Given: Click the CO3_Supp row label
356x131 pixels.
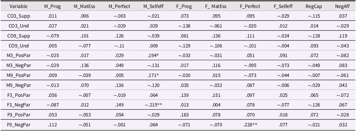Looking at the screenshot, I should click(x=19, y=16).
